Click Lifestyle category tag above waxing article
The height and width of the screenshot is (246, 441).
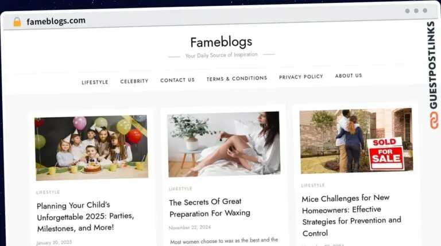coord(180,189)
